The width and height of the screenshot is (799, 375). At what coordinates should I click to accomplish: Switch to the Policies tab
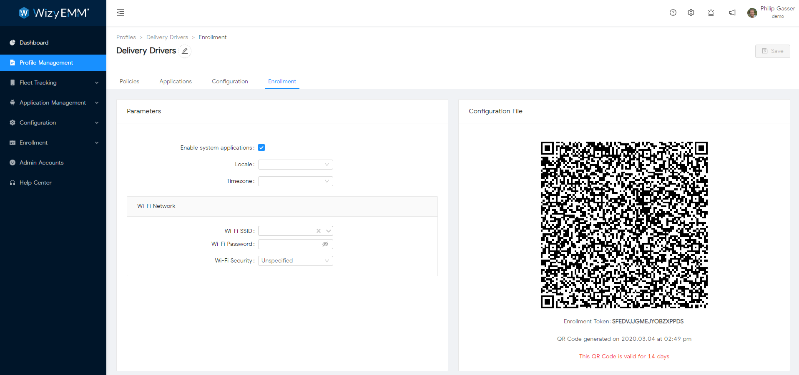pyautogui.click(x=129, y=81)
